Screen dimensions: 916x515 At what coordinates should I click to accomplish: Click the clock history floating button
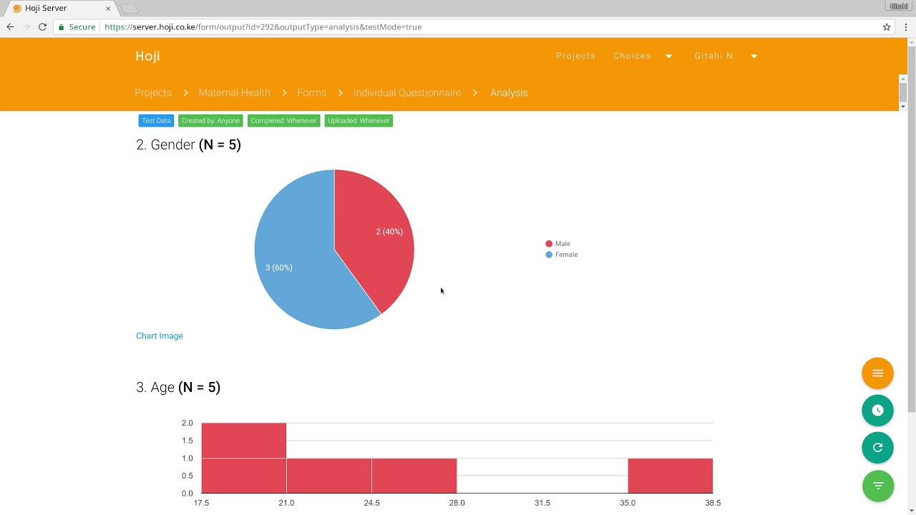click(x=877, y=411)
